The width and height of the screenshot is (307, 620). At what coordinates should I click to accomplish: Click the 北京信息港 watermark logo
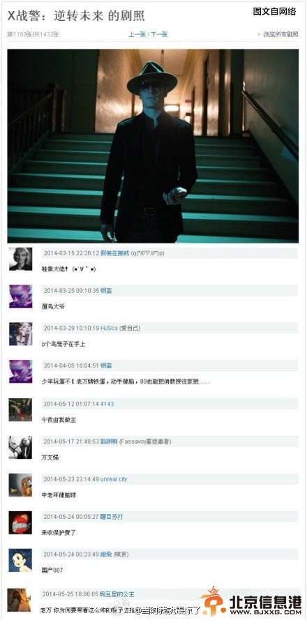[x=250, y=601]
